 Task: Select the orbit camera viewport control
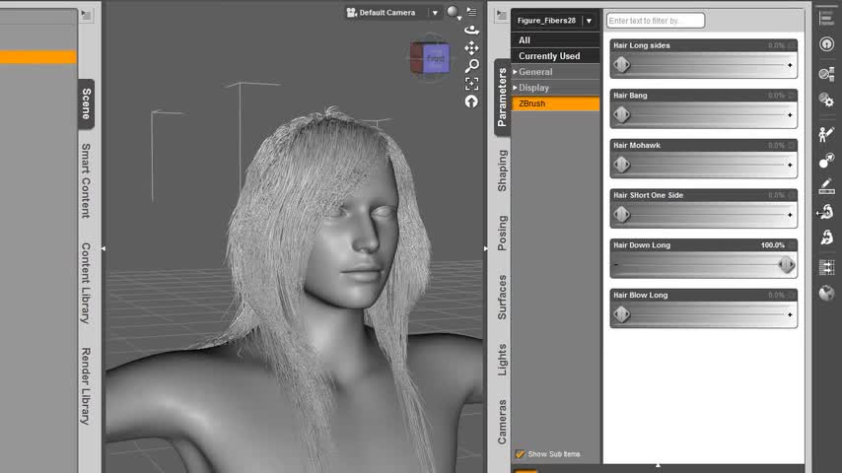pos(471,31)
